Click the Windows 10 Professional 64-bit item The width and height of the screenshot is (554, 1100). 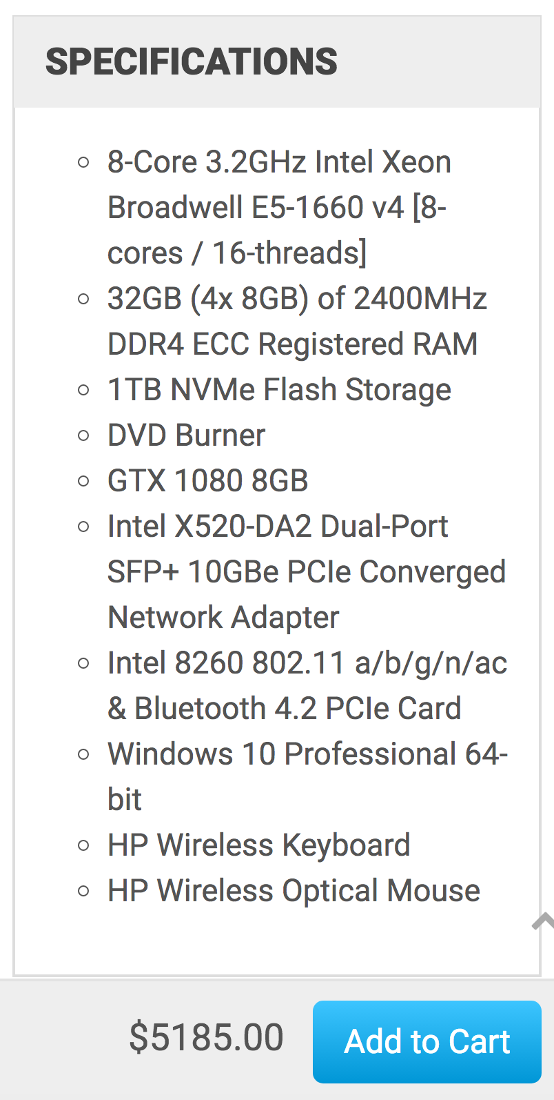(x=307, y=777)
